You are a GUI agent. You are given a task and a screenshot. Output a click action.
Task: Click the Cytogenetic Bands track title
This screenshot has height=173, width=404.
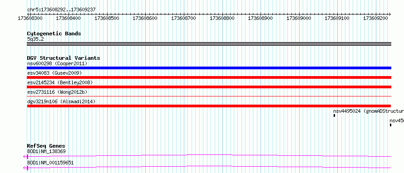[x=54, y=34]
